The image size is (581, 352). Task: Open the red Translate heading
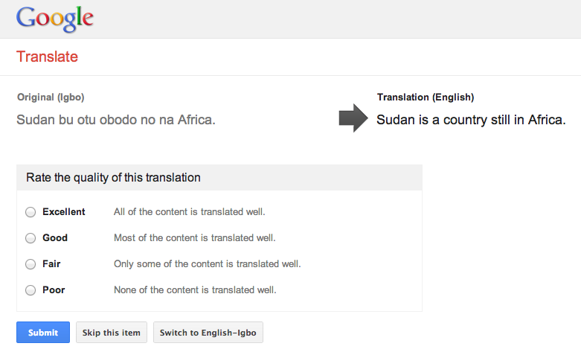(47, 57)
